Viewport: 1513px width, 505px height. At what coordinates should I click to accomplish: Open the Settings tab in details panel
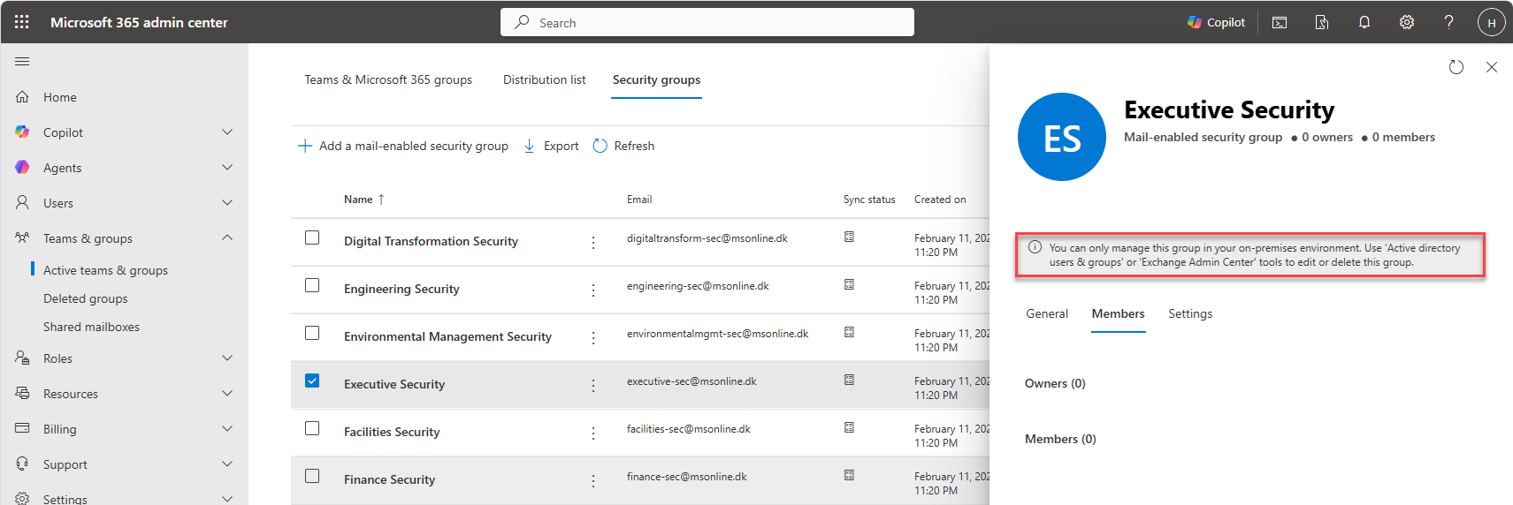click(x=1189, y=313)
